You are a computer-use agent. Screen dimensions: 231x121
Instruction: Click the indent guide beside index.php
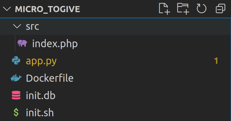(x=15, y=43)
